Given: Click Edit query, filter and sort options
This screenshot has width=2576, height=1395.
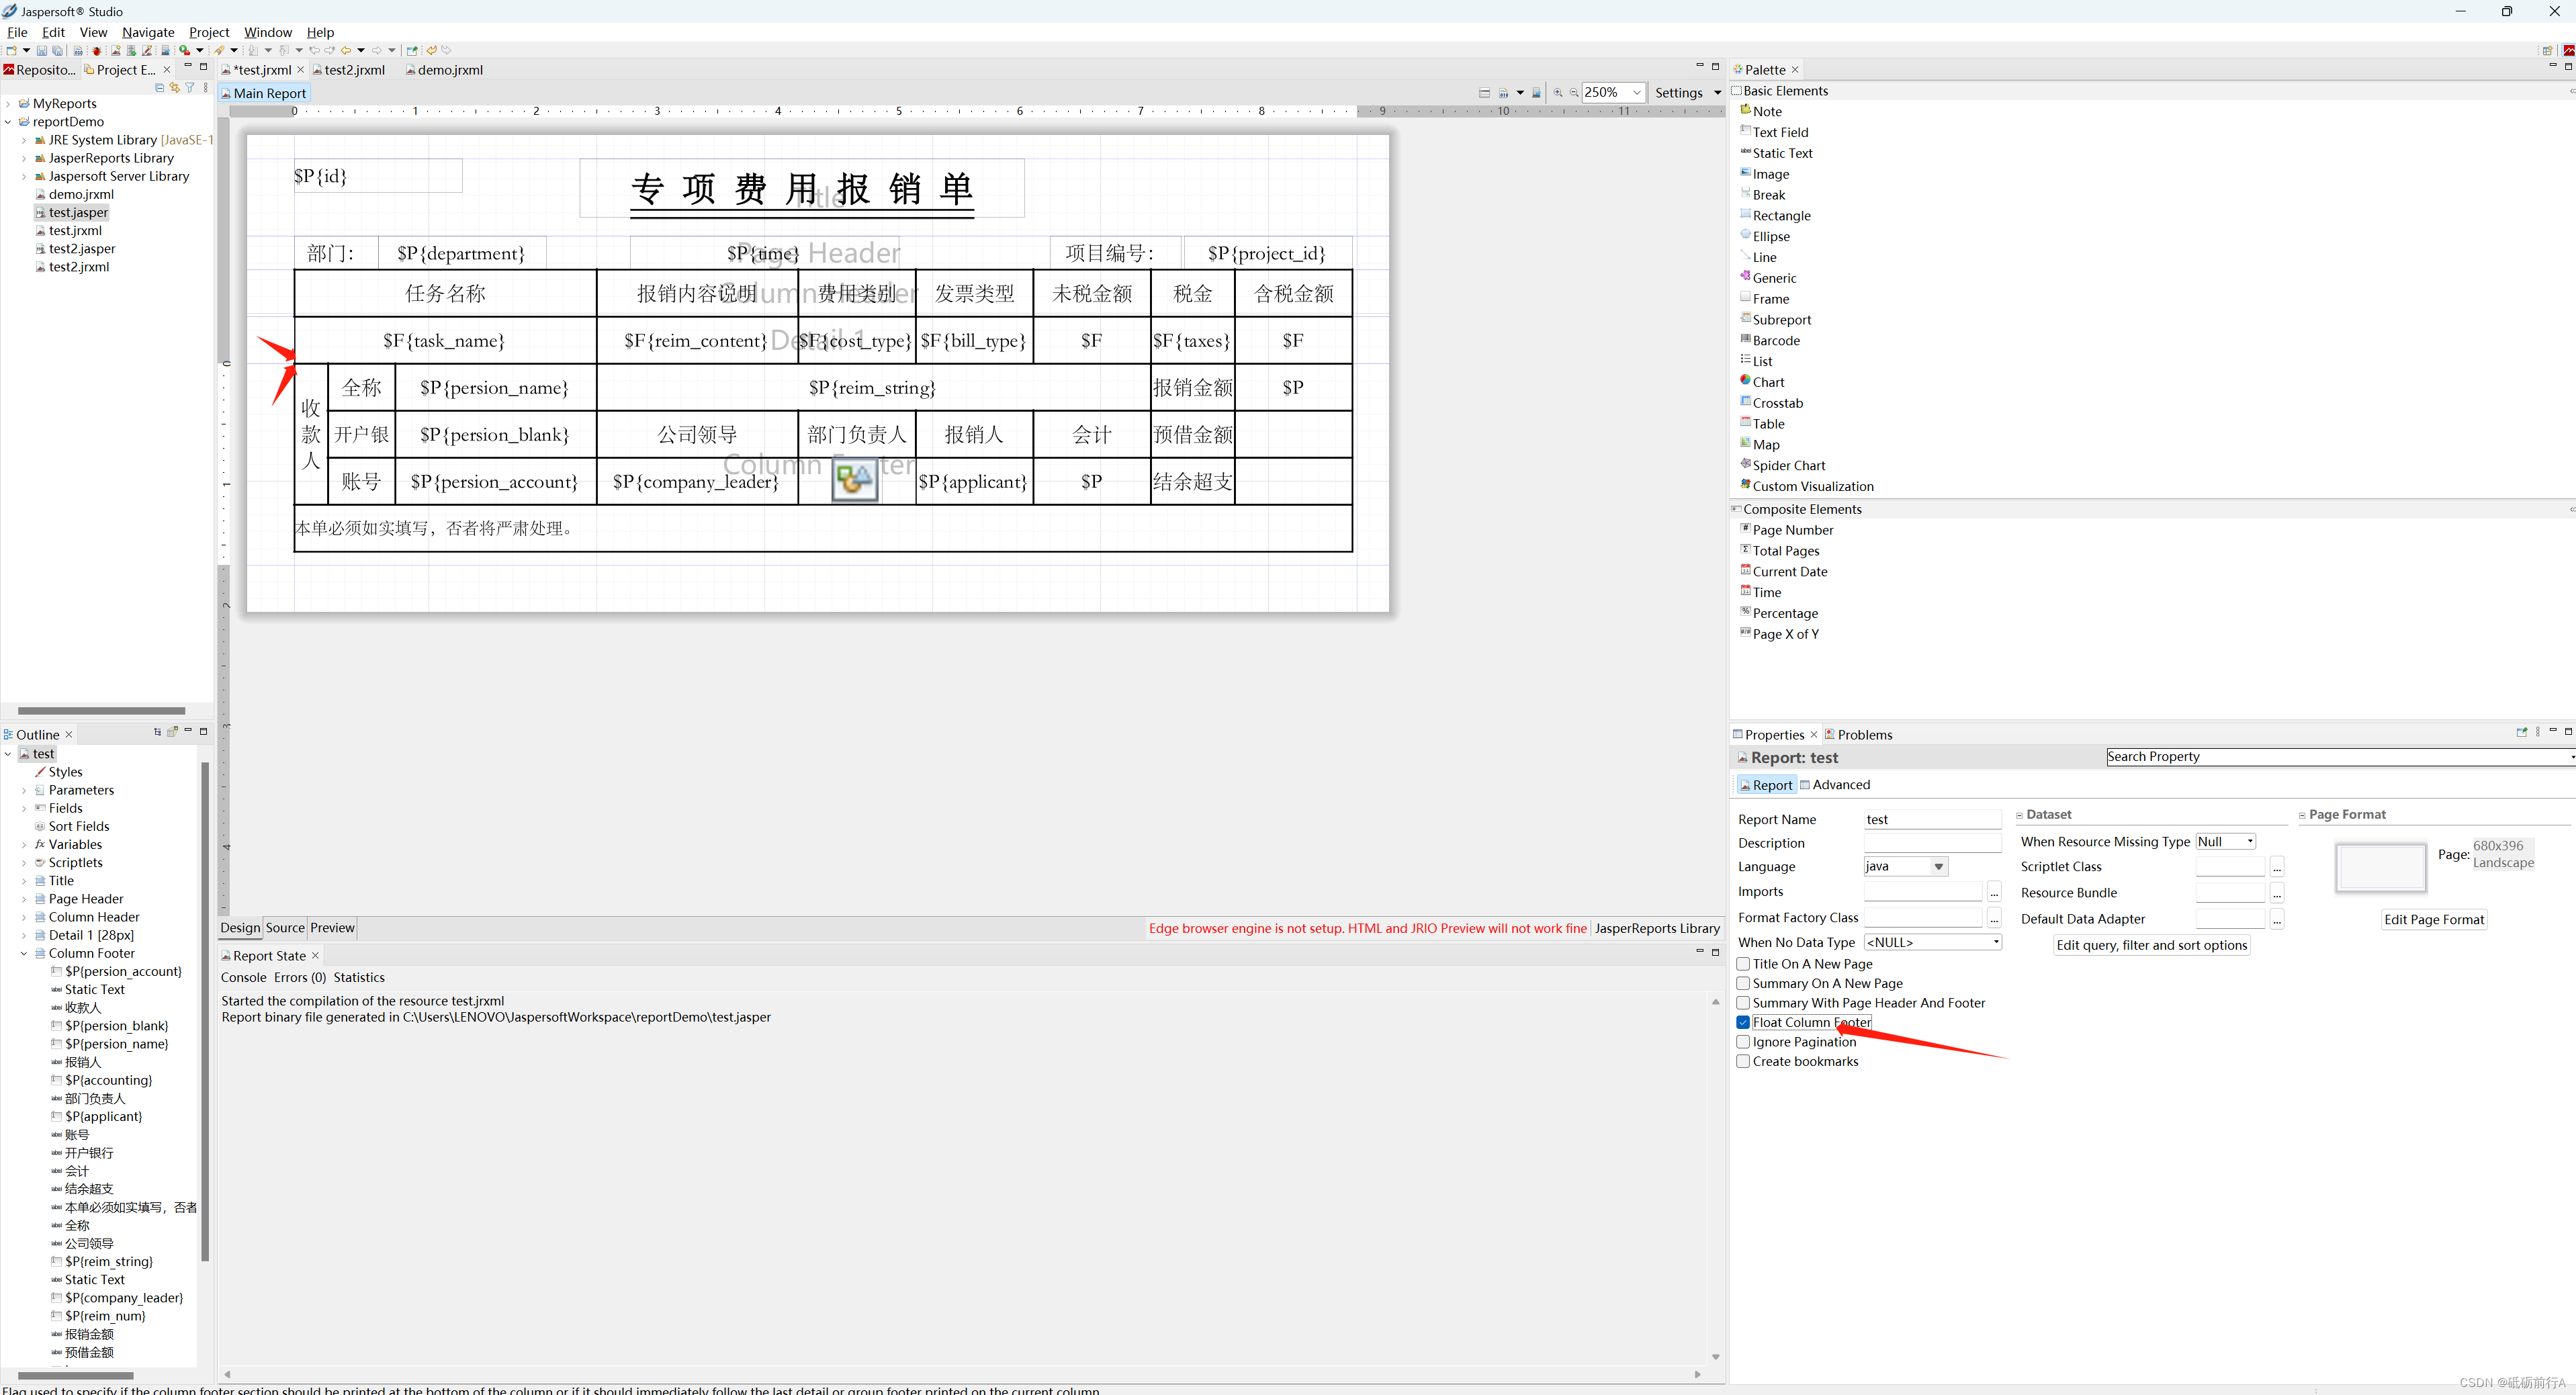Looking at the screenshot, I should click(2151, 946).
